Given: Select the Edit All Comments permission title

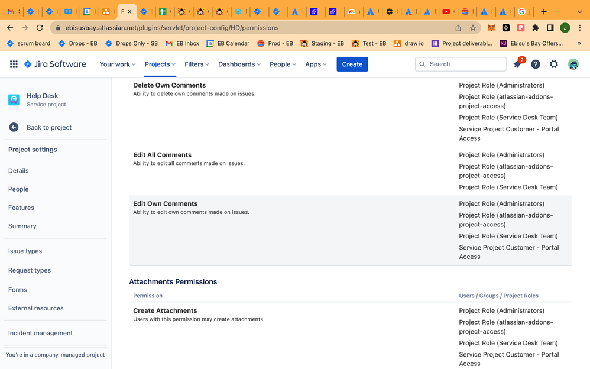Looking at the screenshot, I should [x=162, y=155].
